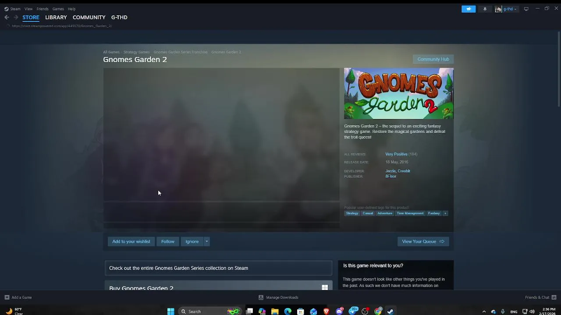Viewport: 561px width, 315px height.
Task: Select the Strategy tag
Action: [x=352, y=213]
